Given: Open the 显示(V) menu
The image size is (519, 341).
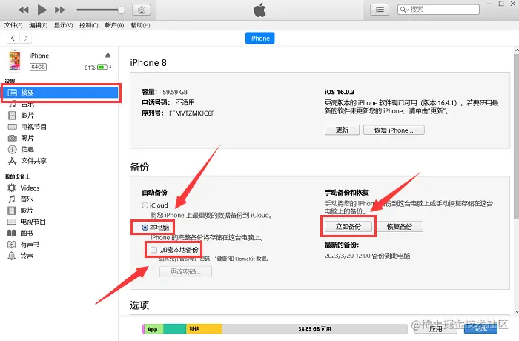Looking at the screenshot, I should click(x=63, y=25).
